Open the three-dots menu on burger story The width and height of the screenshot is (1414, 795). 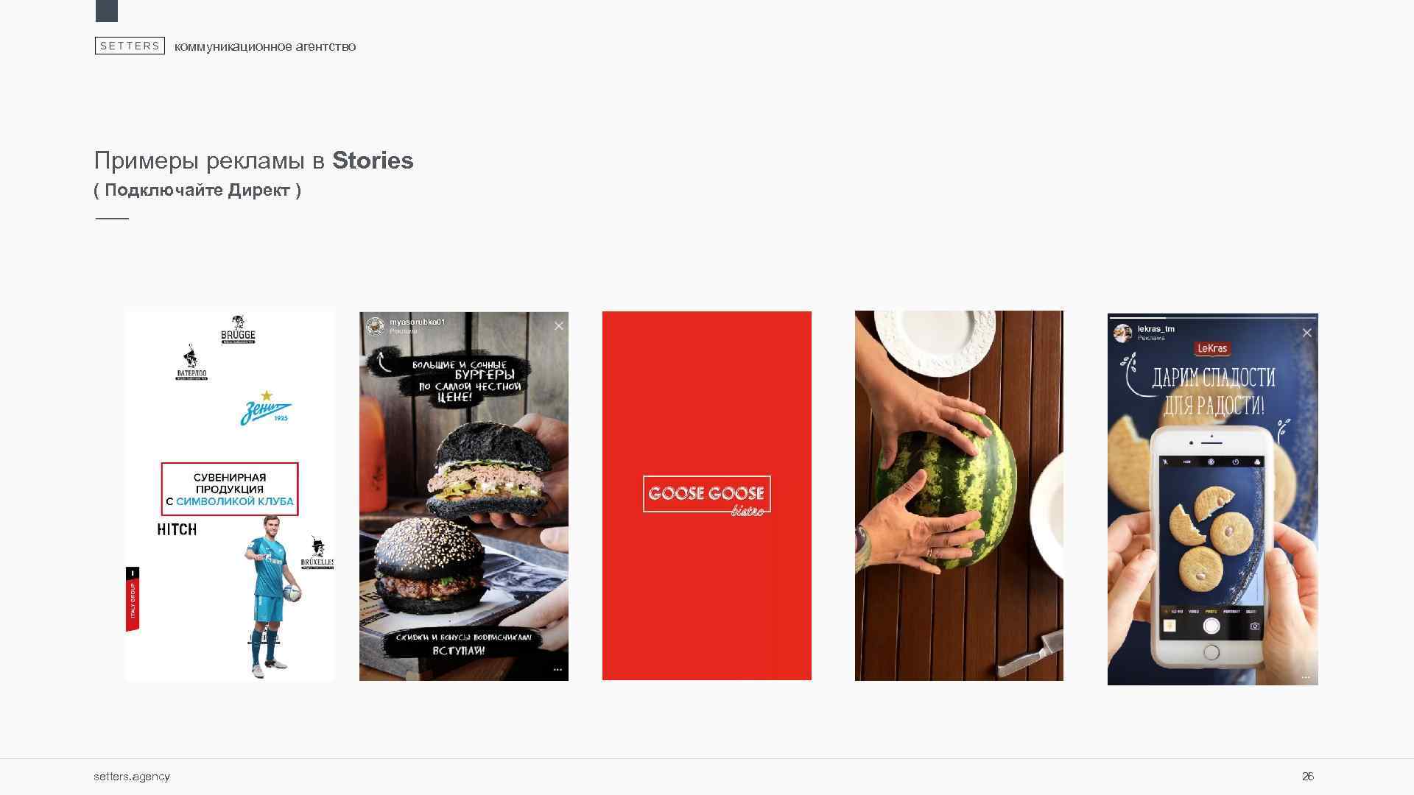point(557,670)
